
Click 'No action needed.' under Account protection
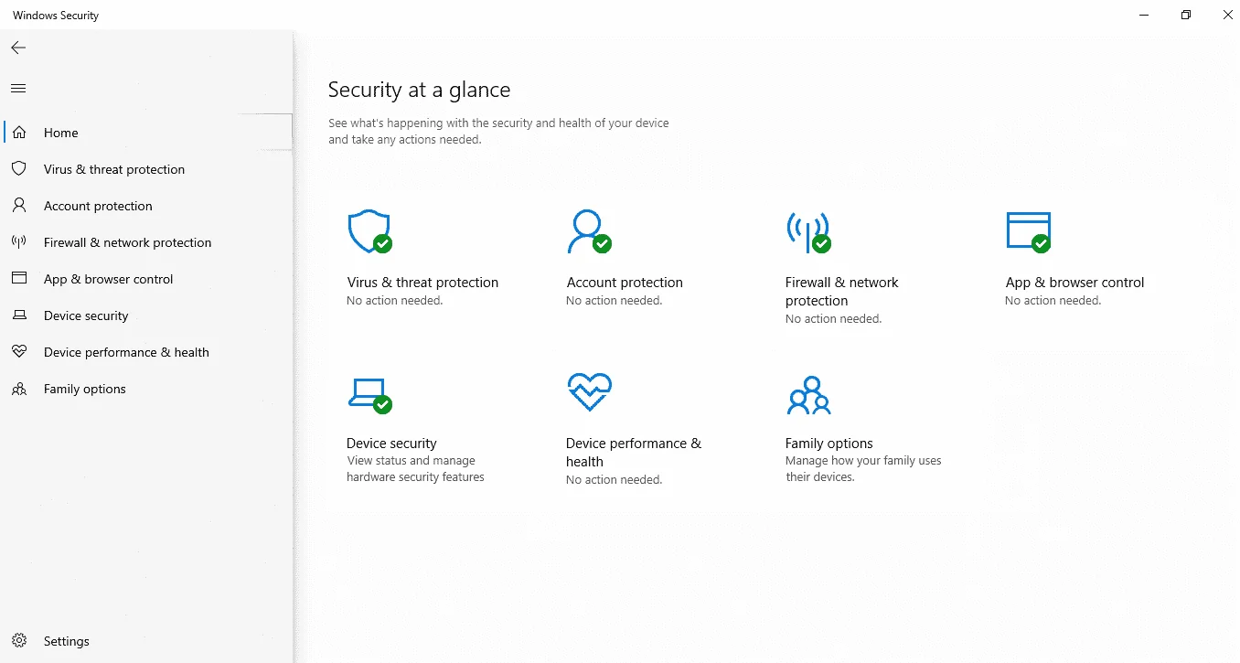point(614,301)
